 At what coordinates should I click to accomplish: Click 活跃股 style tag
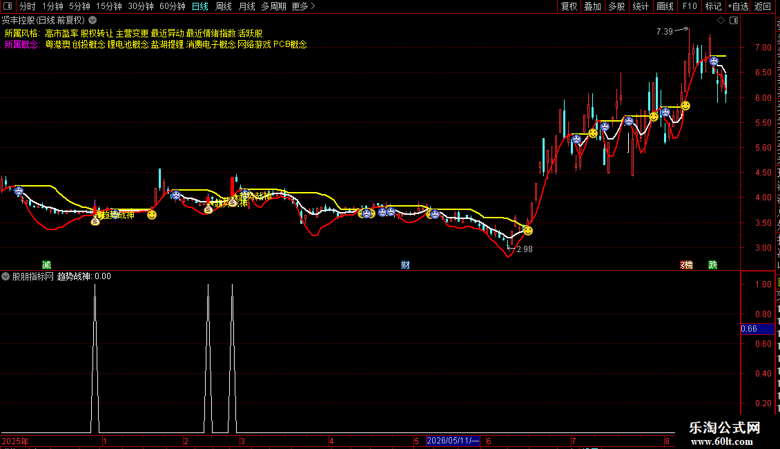[x=250, y=33]
